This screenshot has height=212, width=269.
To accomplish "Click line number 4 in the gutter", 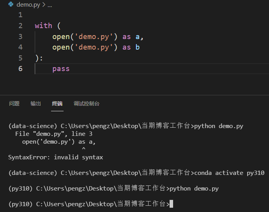I will coord(20,47).
